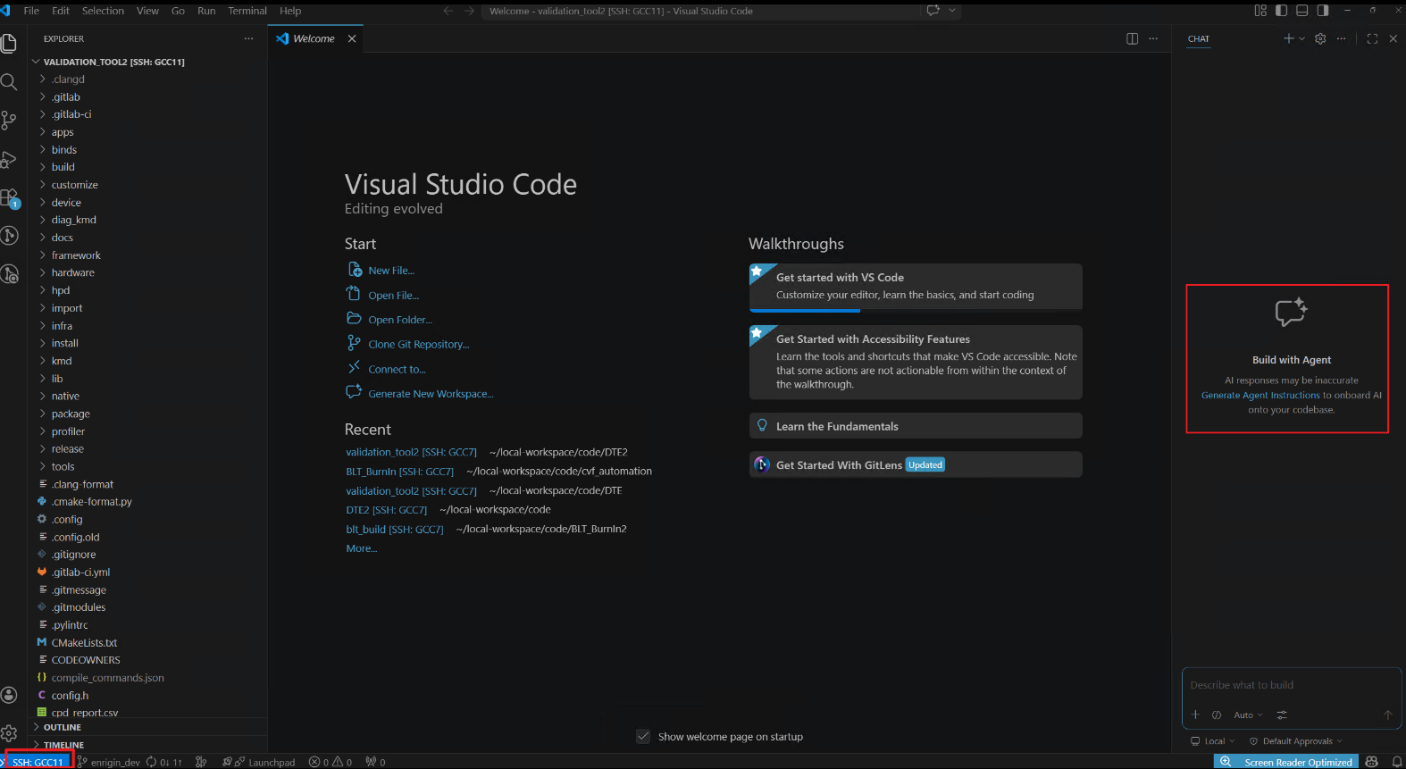This screenshot has height=769, width=1406.
Task: Click the Split Editor Right icon
Action: click(1132, 38)
